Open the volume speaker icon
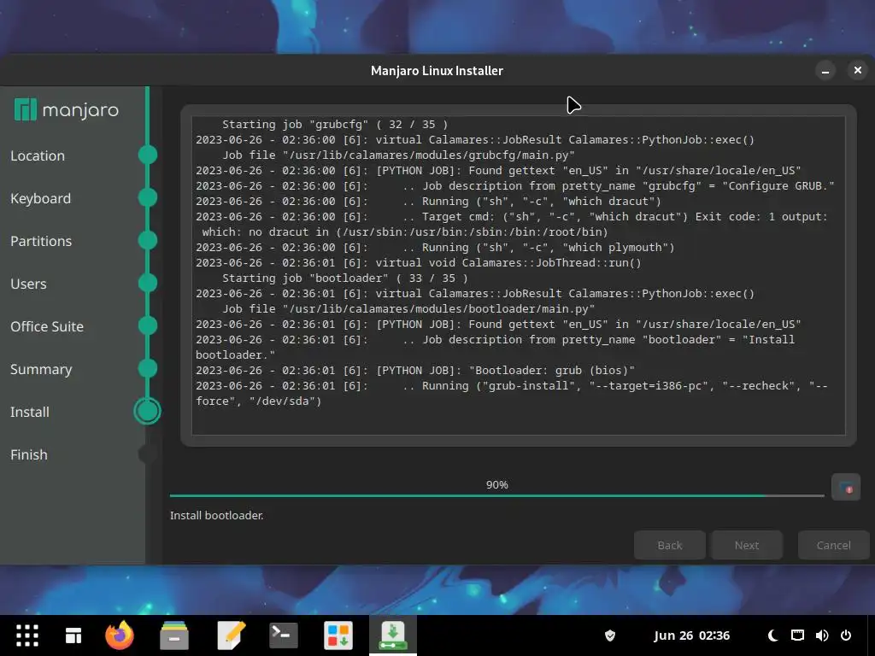 (x=821, y=635)
